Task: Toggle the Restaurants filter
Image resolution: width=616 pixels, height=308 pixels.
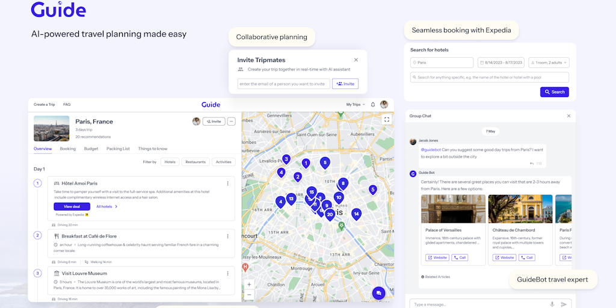Action: coord(195,162)
